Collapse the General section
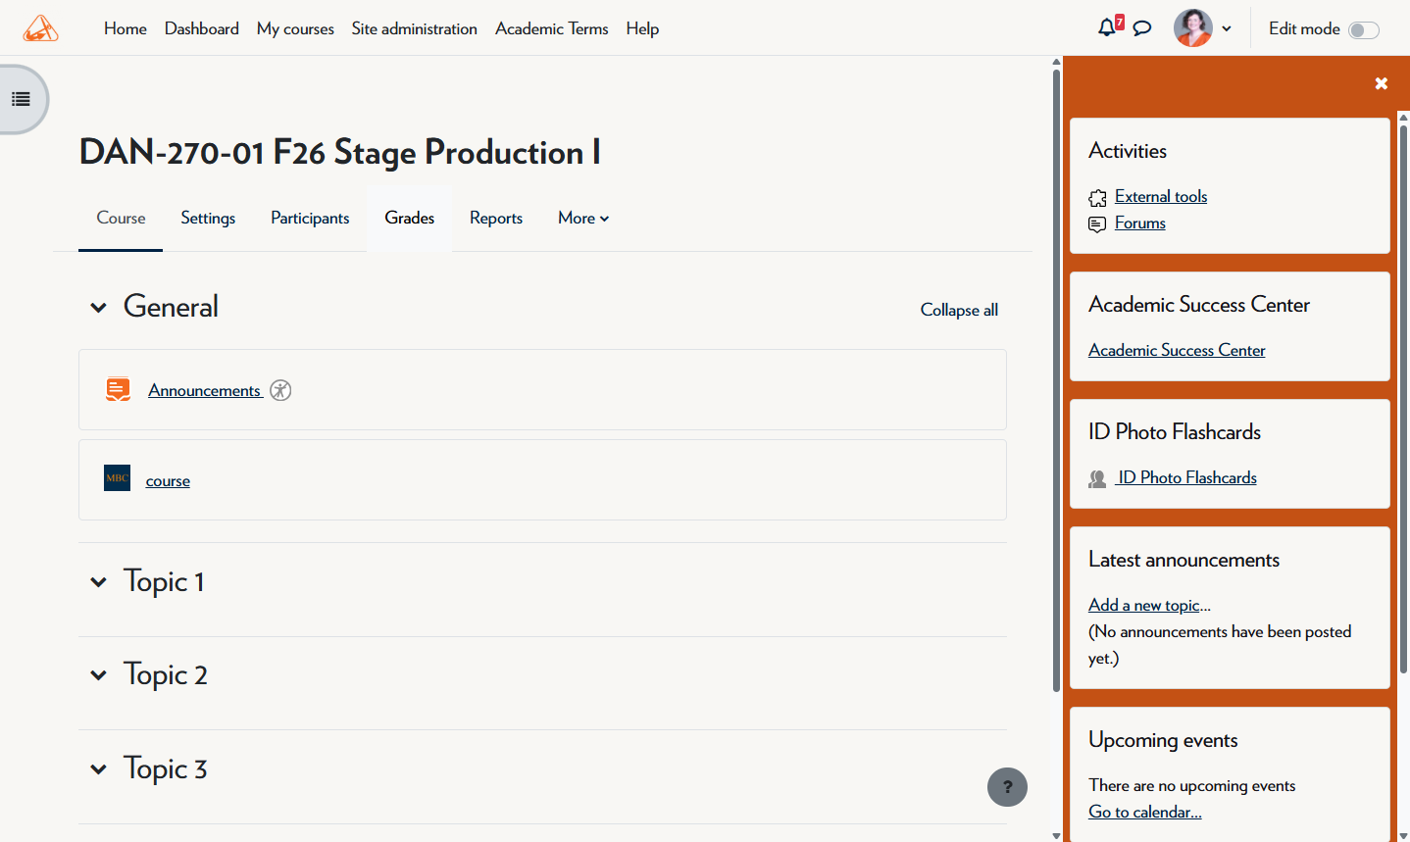The height and width of the screenshot is (842, 1410). point(98,308)
